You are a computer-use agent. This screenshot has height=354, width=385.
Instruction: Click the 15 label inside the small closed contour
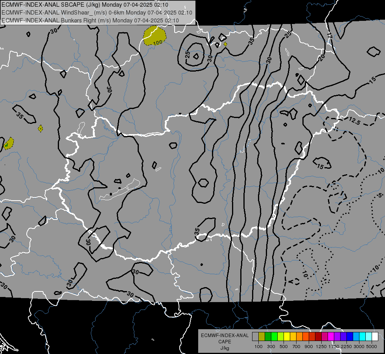320,167
